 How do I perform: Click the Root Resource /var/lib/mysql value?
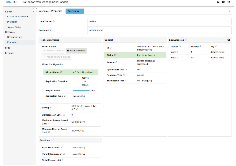click(79, 148)
